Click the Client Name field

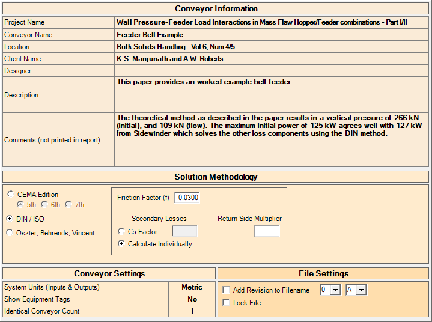(272, 59)
